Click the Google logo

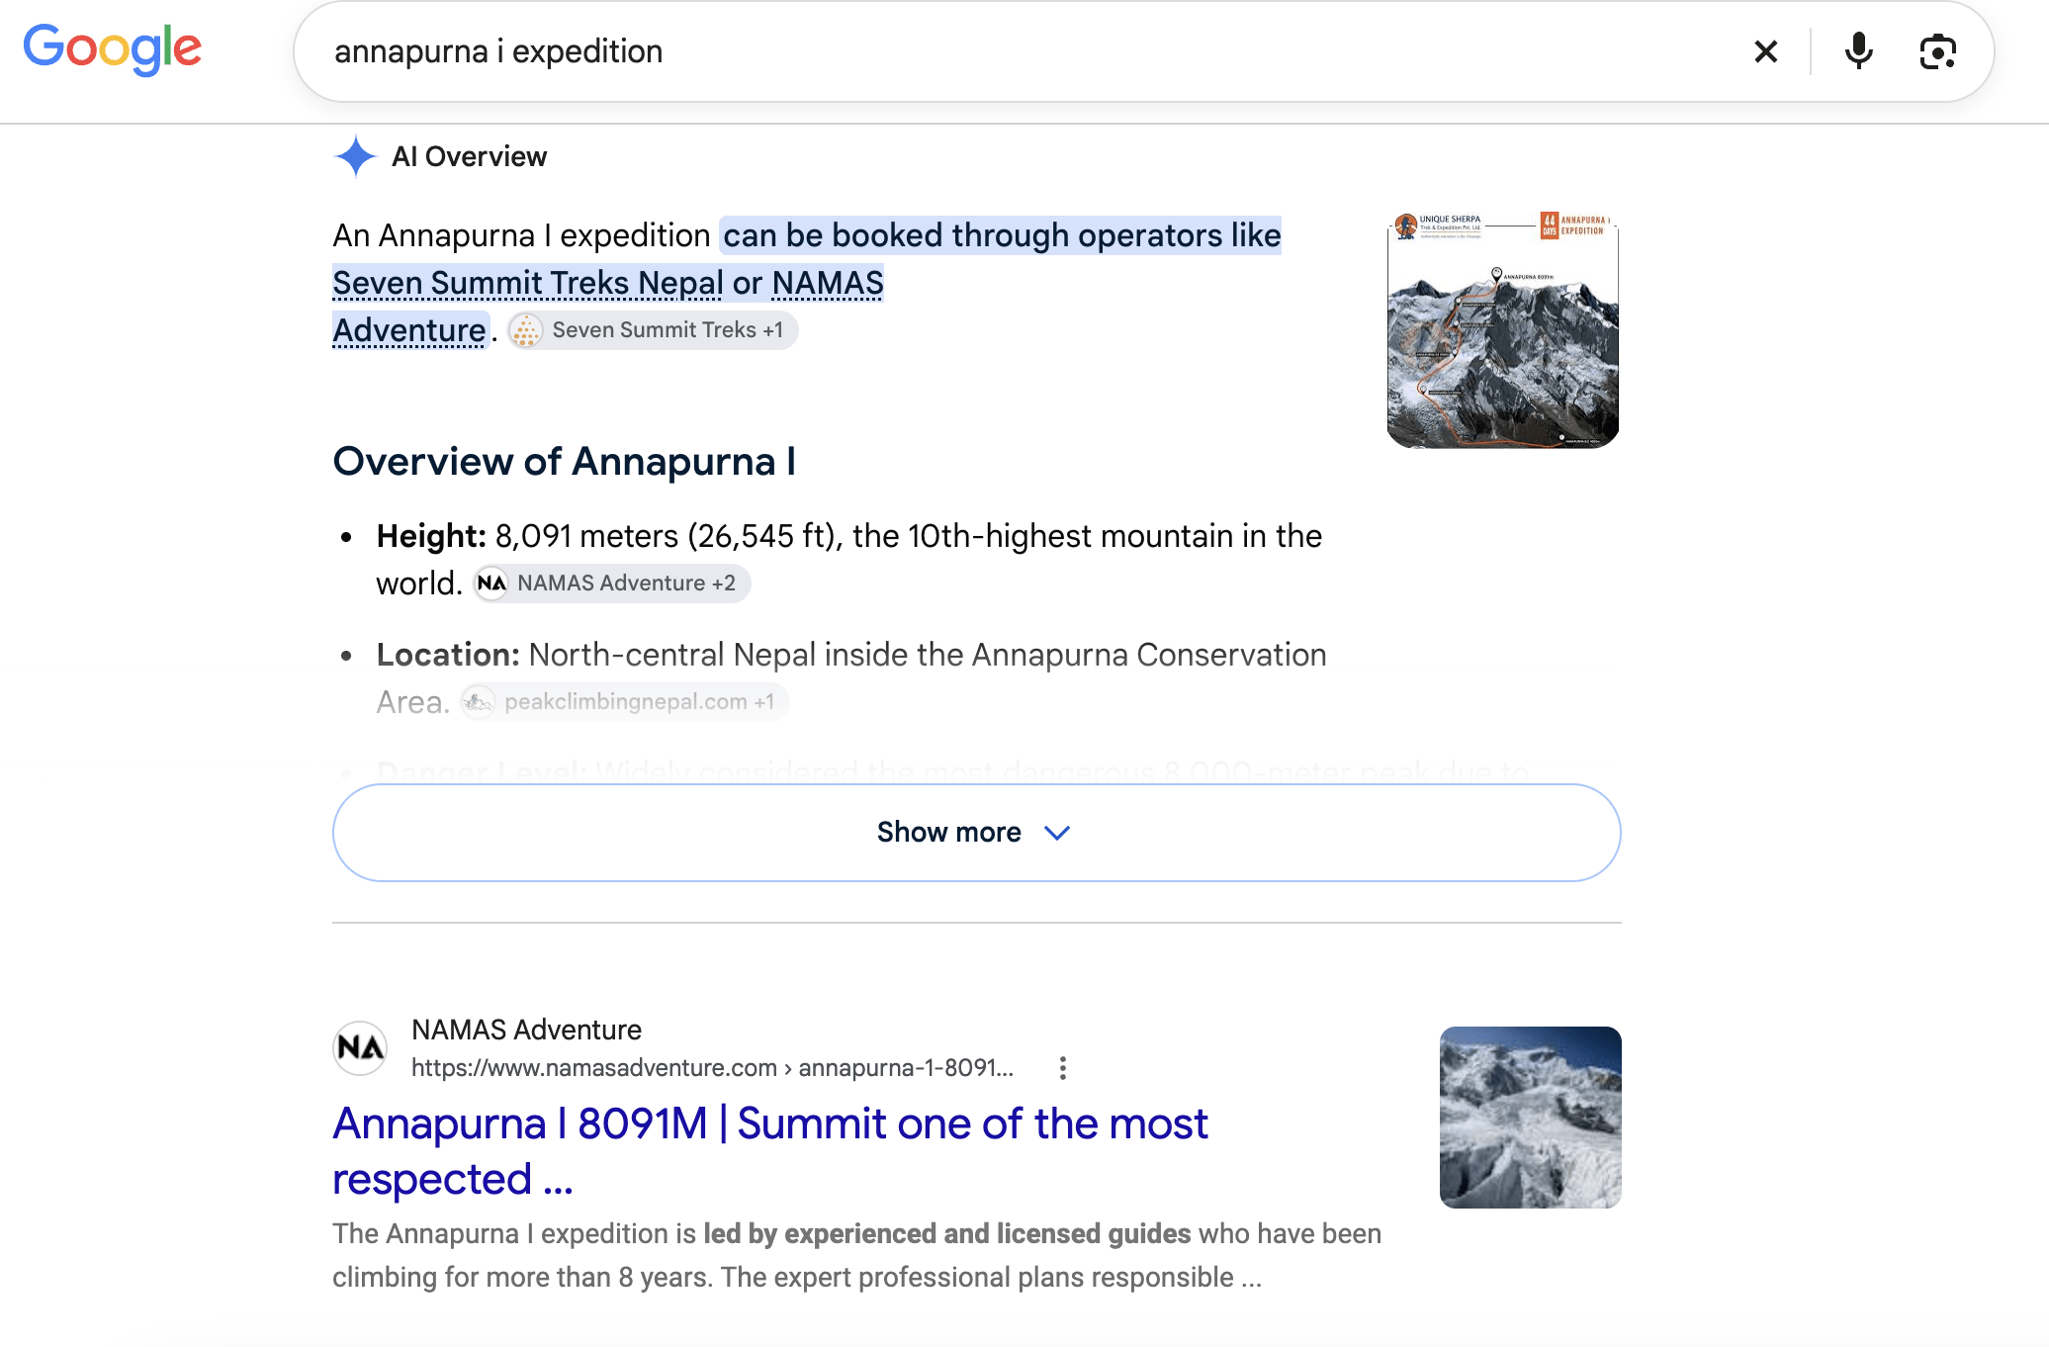click(x=113, y=49)
